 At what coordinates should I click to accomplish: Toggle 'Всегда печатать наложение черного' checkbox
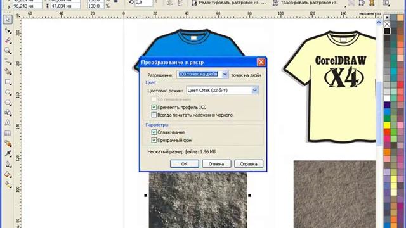point(154,115)
